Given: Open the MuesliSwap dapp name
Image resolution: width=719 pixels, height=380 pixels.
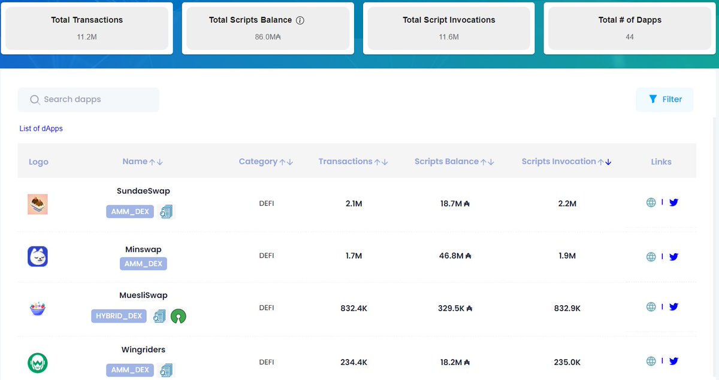Looking at the screenshot, I should [x=143, y=296].
